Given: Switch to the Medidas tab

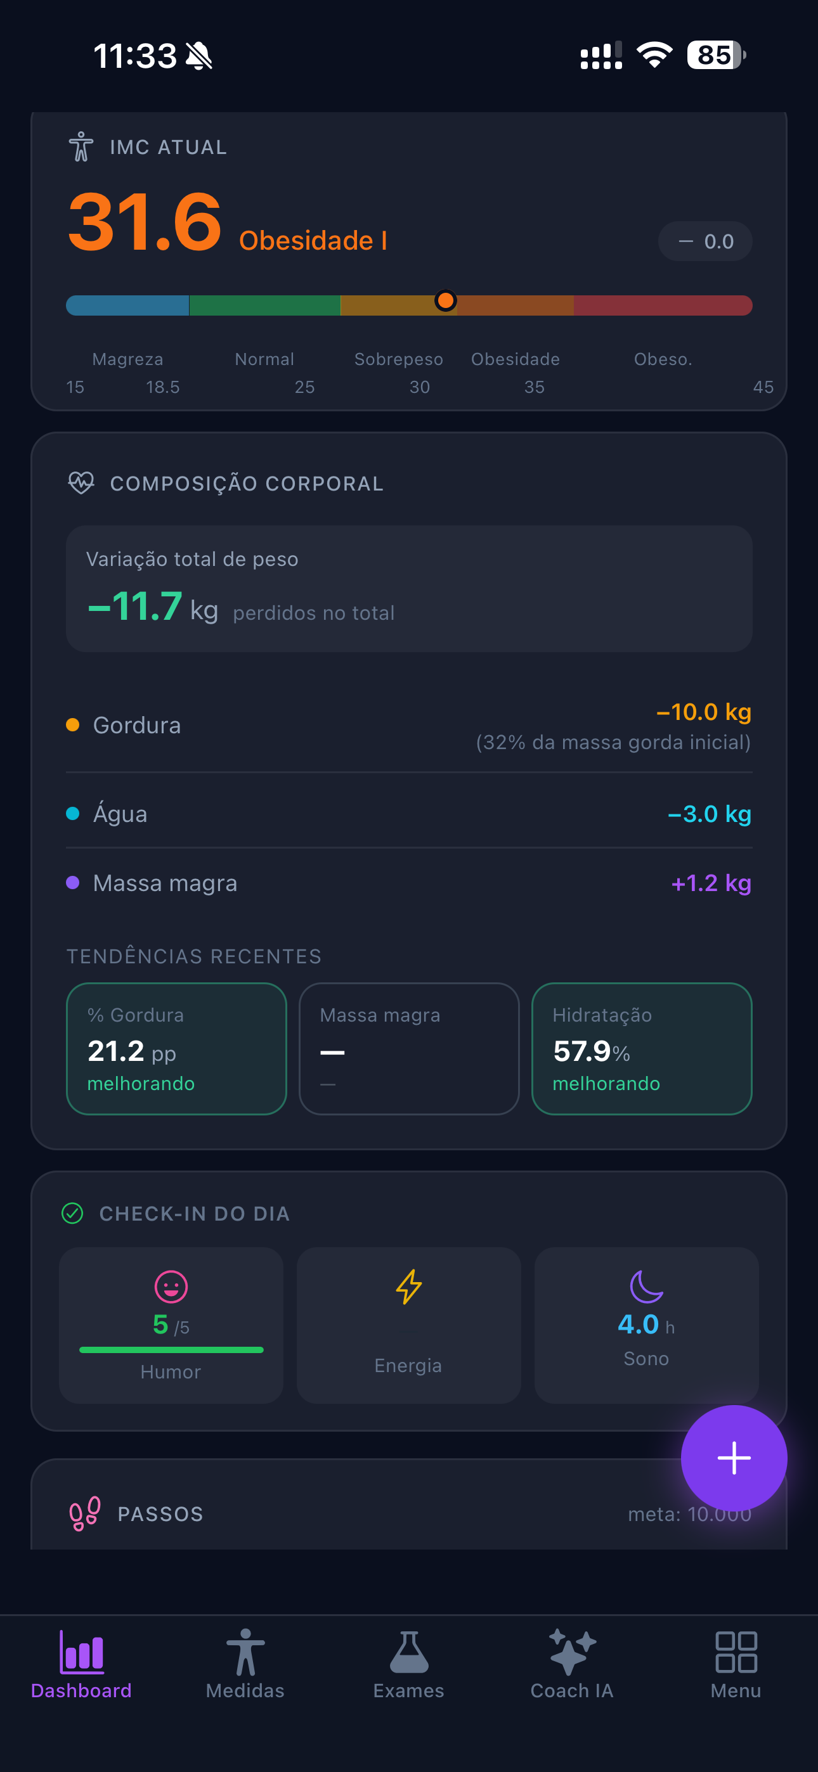Looking at the screenshot, I should [x=245, y=1665].
